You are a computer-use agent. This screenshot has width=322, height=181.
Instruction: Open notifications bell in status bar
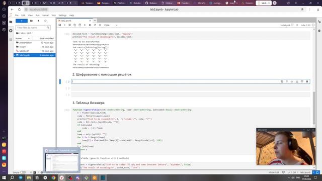tap(317, 172)
